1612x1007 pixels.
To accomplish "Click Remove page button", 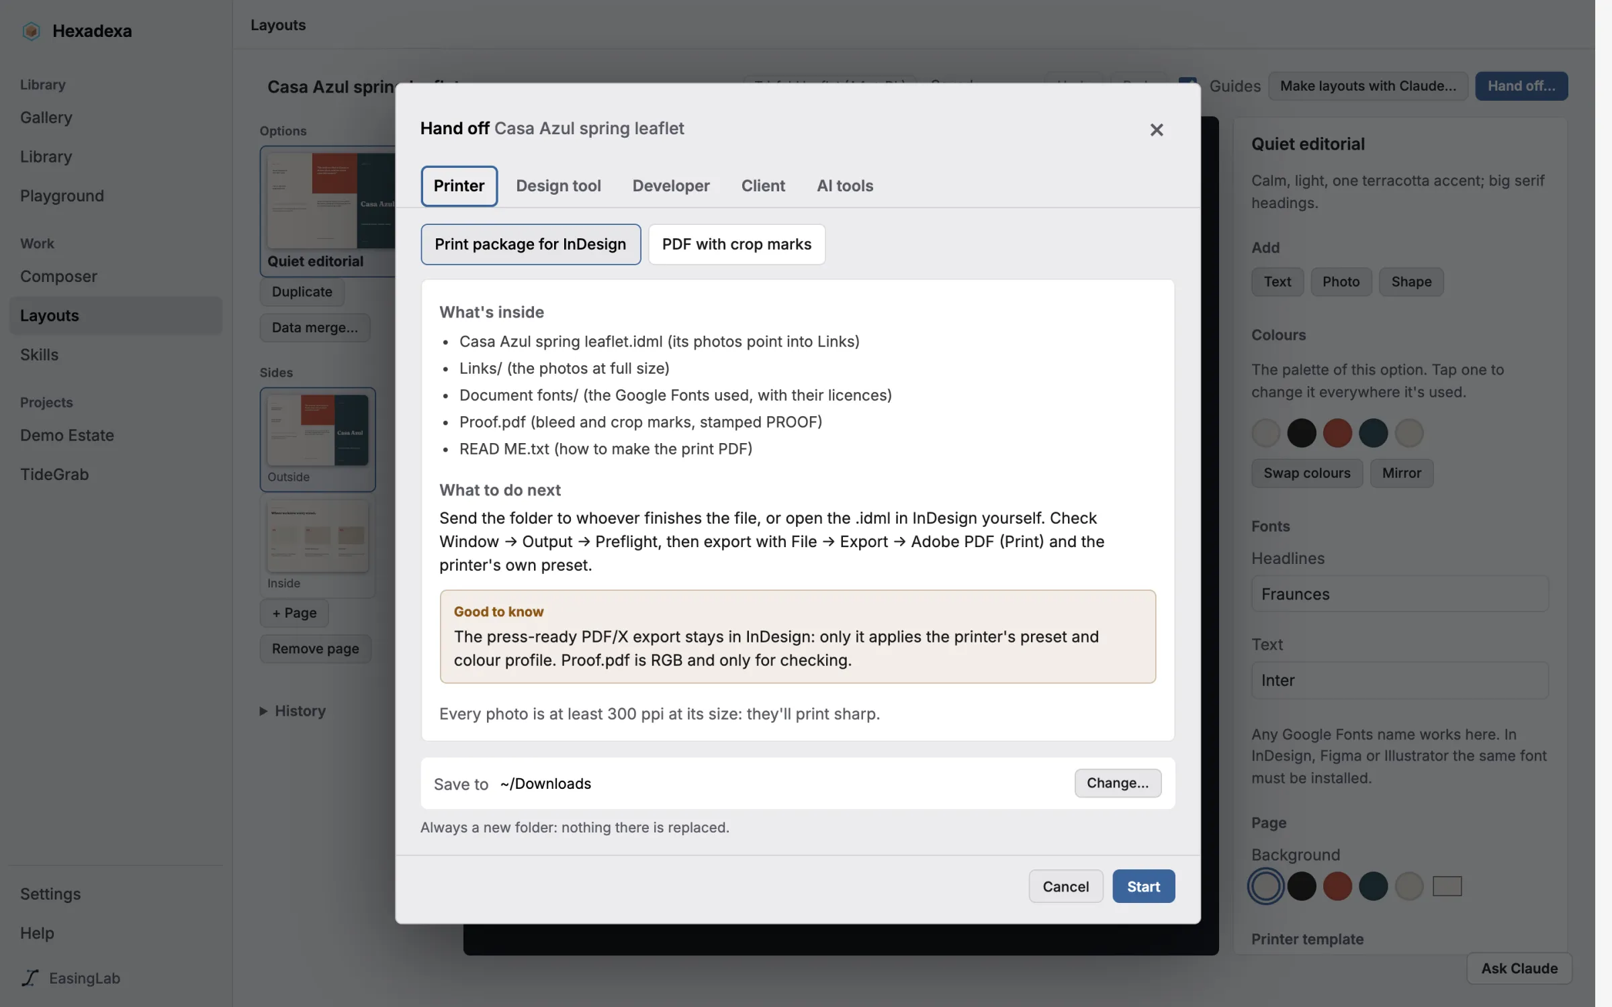I will (315, 649).
